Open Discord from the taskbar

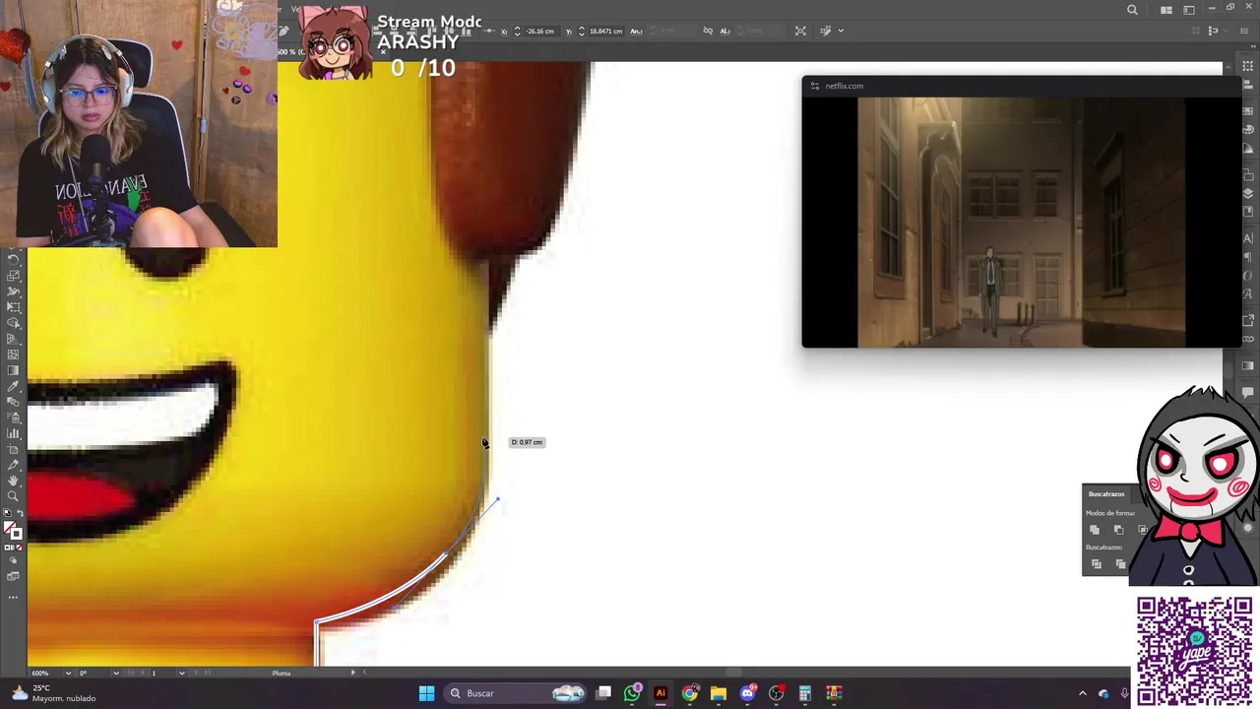point(747,693)
